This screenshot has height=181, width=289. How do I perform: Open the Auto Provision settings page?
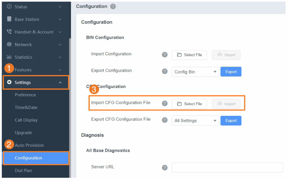point(29,145)
